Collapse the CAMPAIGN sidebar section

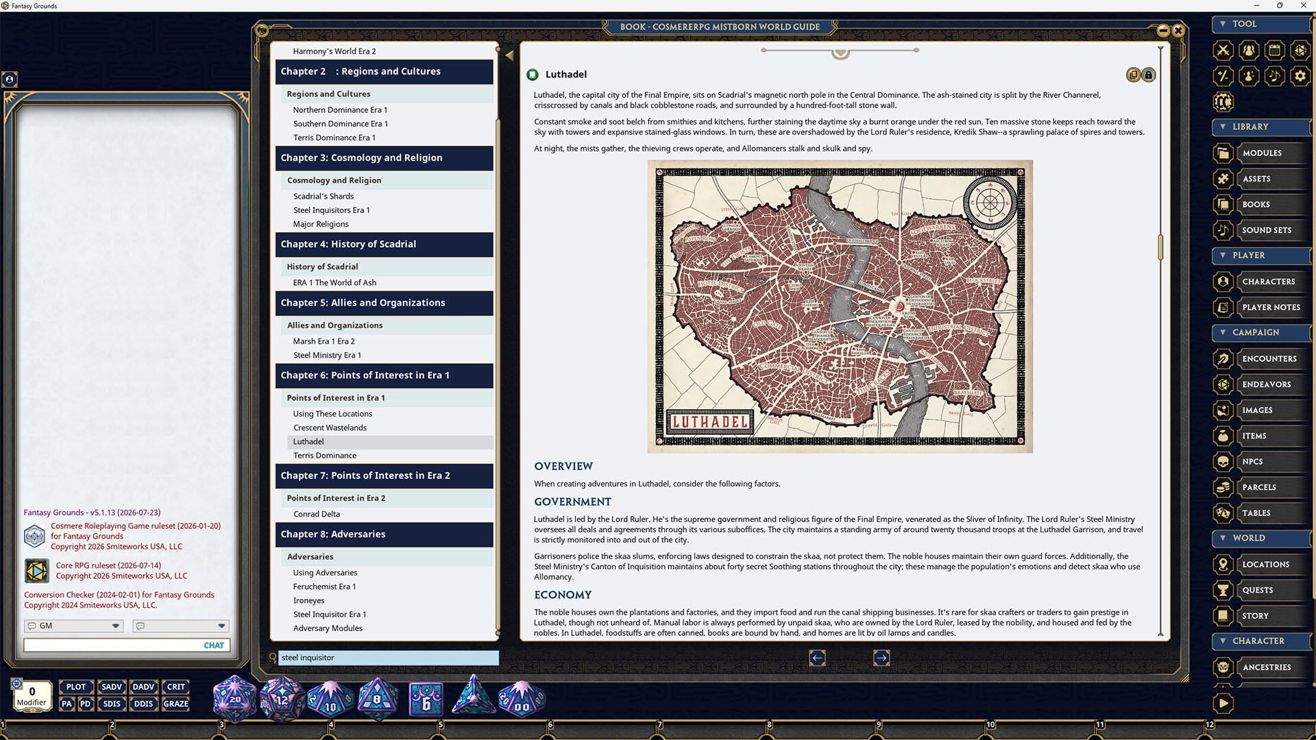pyautogui.click(x=1261, y=332)
